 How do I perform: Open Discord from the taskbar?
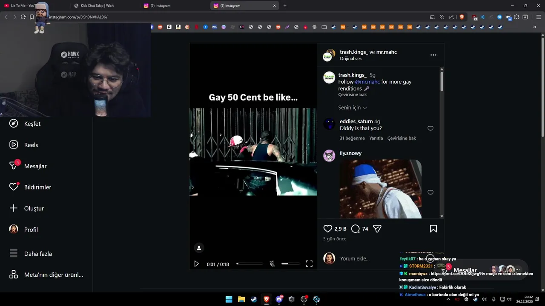coord(279,299)
